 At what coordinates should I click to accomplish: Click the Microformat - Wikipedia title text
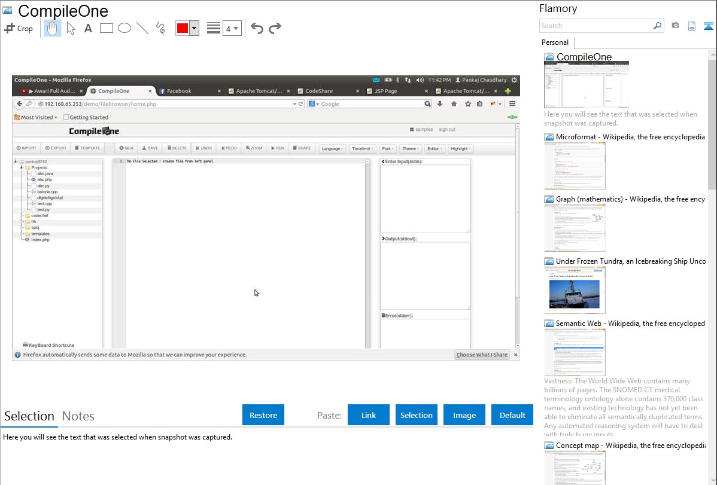point(631,137)
